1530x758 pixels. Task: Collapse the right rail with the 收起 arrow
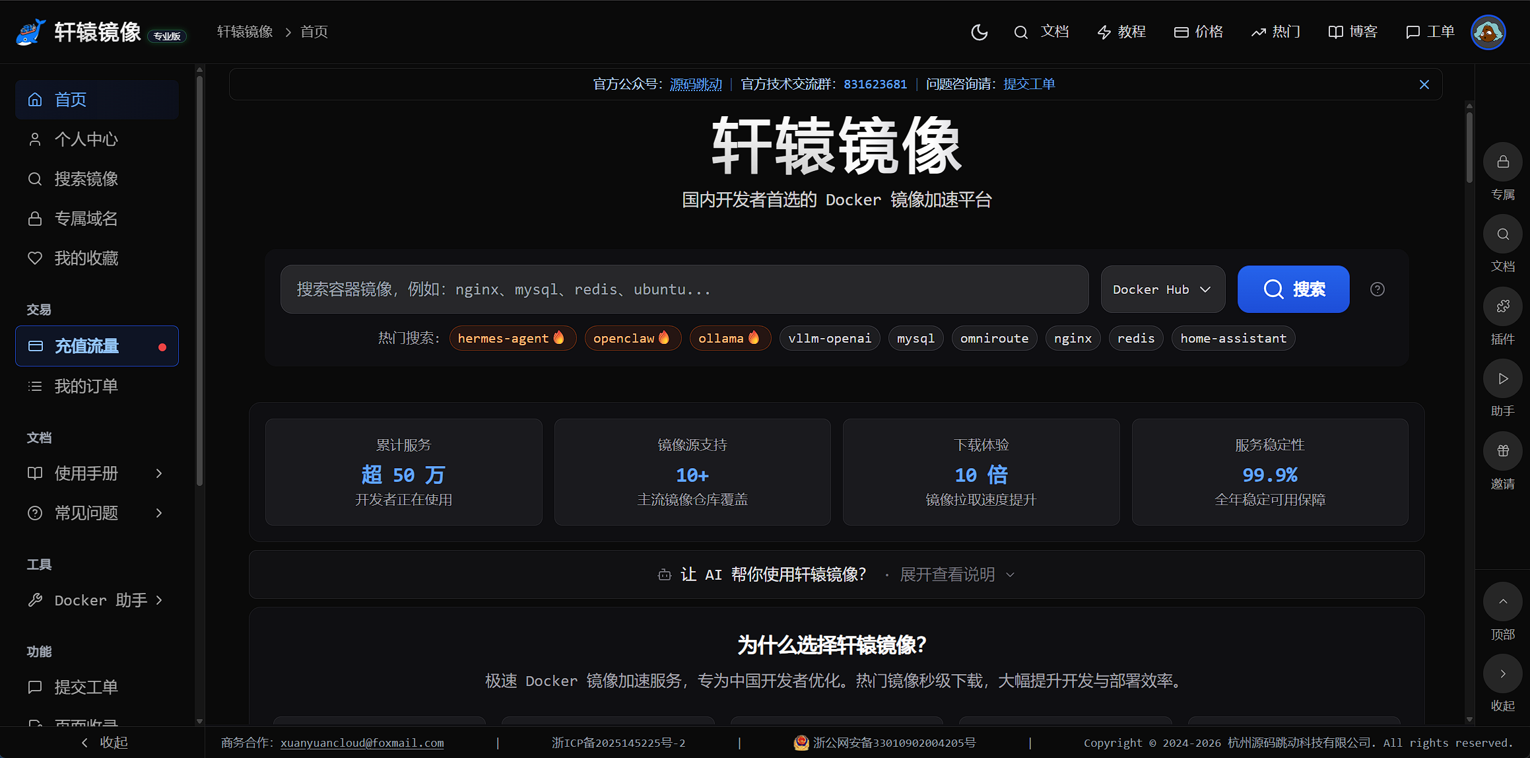[x=1503, y=673]
